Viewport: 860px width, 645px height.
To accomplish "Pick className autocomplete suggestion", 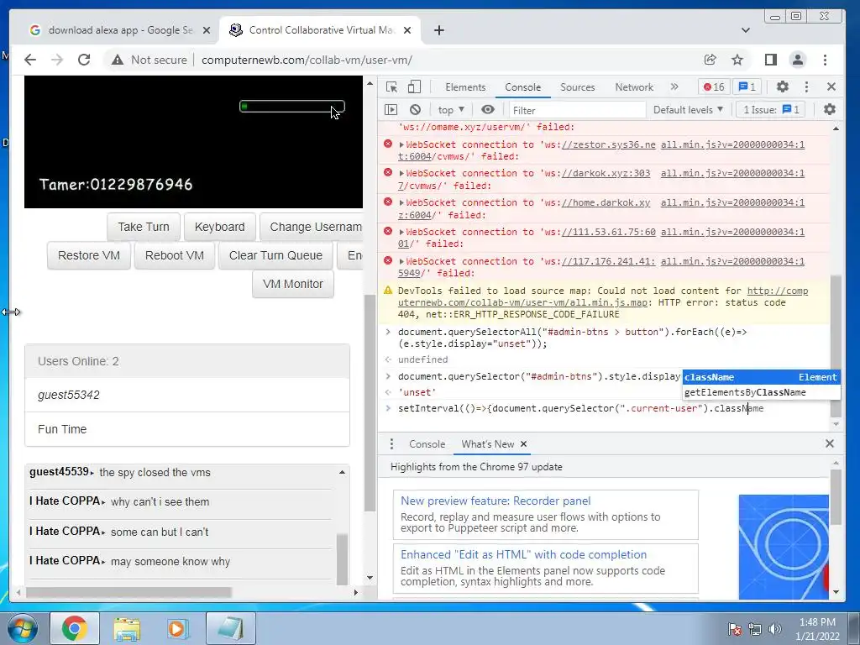I will (761, 377).
